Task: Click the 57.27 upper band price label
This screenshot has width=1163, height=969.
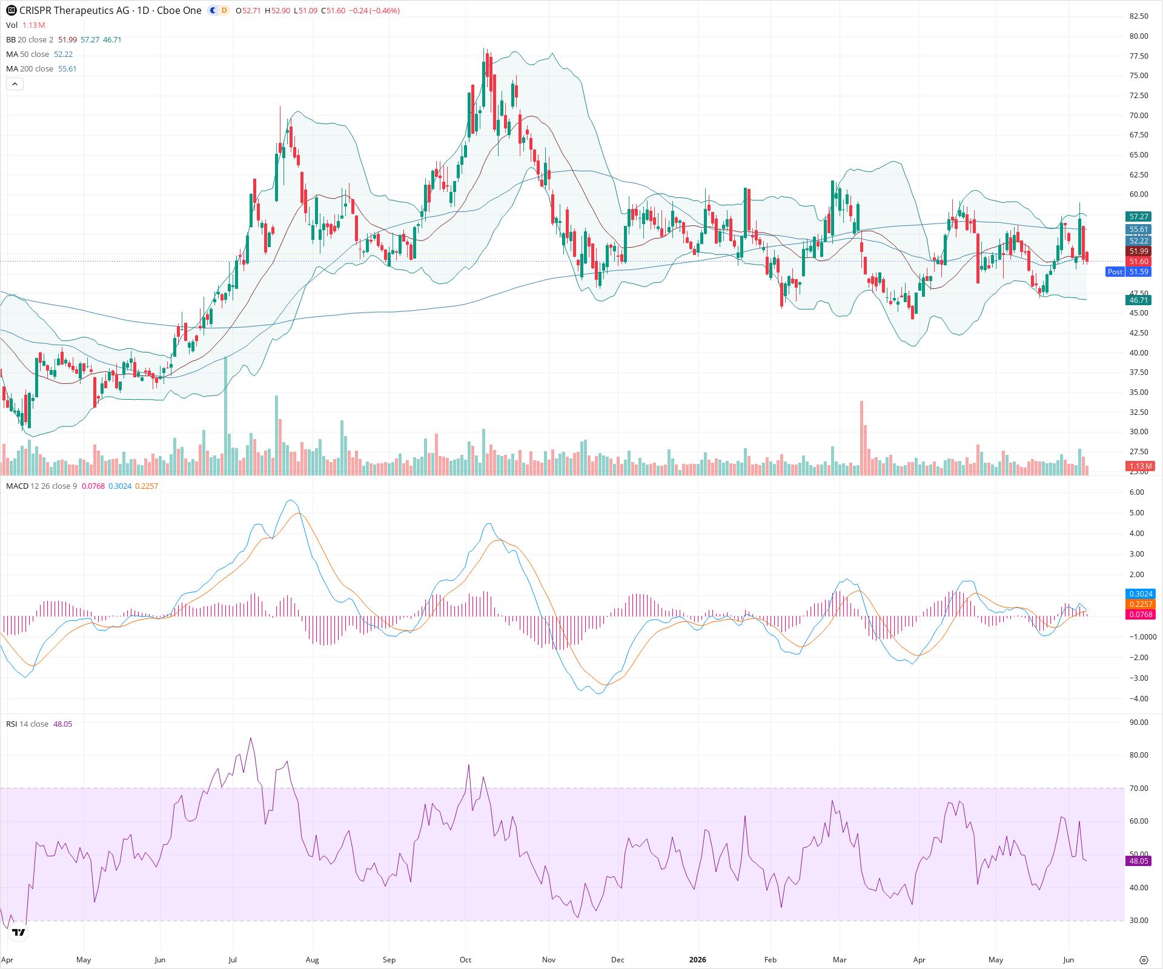Action: [1138, 216]
